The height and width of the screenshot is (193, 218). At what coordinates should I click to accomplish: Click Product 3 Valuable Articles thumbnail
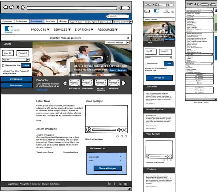[101, 83]
